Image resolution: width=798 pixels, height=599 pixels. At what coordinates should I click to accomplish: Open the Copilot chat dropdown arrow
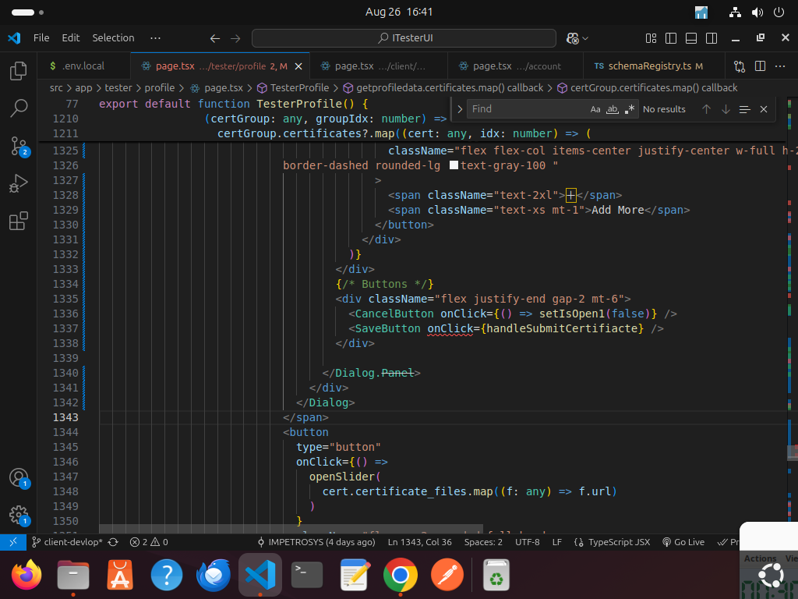tap(586, 38)
